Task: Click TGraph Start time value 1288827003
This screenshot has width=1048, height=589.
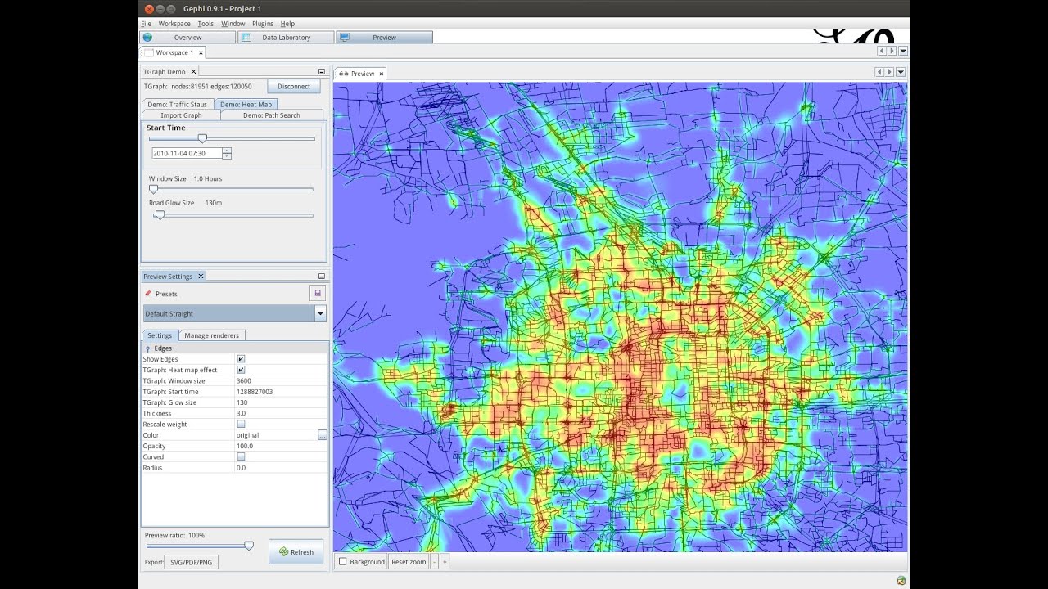Action: (x=282, y=392)
